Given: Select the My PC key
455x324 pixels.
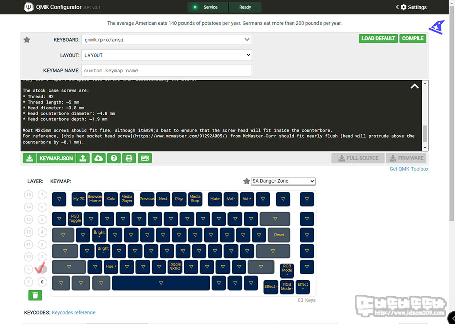Looking at the screenshot, I should [x=79, y=199].
